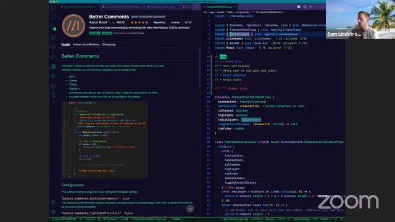Click notifications bell in status bar
395x222 pixels.
pyautogui.click(x=341, y=220)
